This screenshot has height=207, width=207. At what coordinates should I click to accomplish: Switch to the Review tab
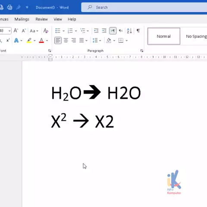click(42, 19)
